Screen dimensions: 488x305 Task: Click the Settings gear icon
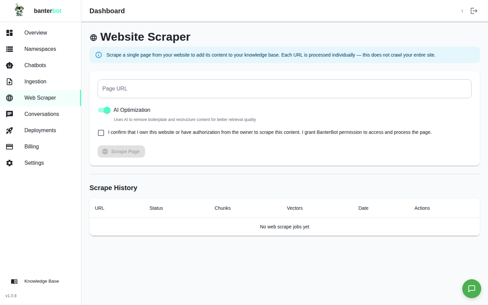coord(9,163)
